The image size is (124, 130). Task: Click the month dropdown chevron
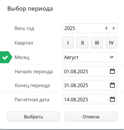click(112, 57)
